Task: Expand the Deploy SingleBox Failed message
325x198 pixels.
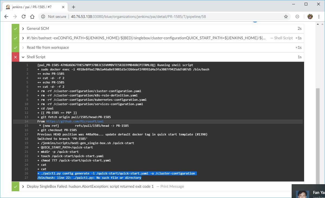Action: coord(23,186)
